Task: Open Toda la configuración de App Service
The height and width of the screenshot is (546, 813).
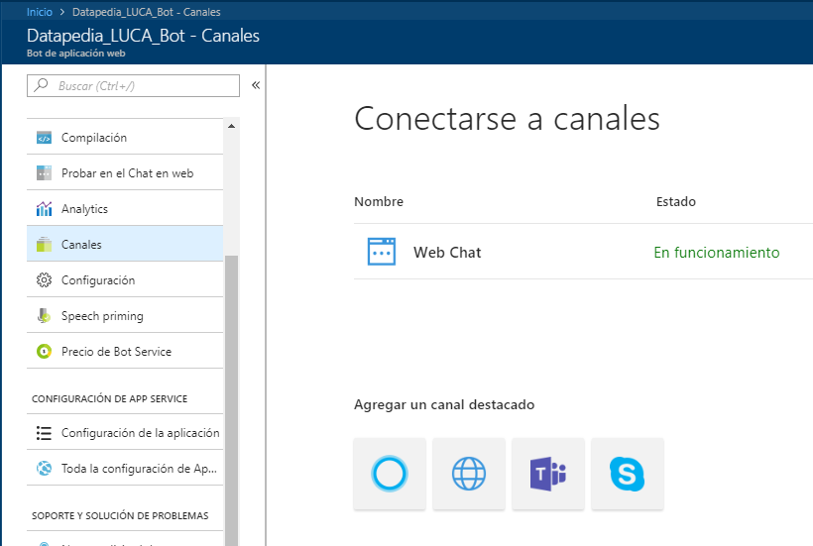Action: coord(138,469)
